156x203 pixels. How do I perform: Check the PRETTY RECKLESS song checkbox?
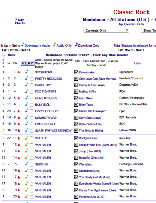click(31, 79)
